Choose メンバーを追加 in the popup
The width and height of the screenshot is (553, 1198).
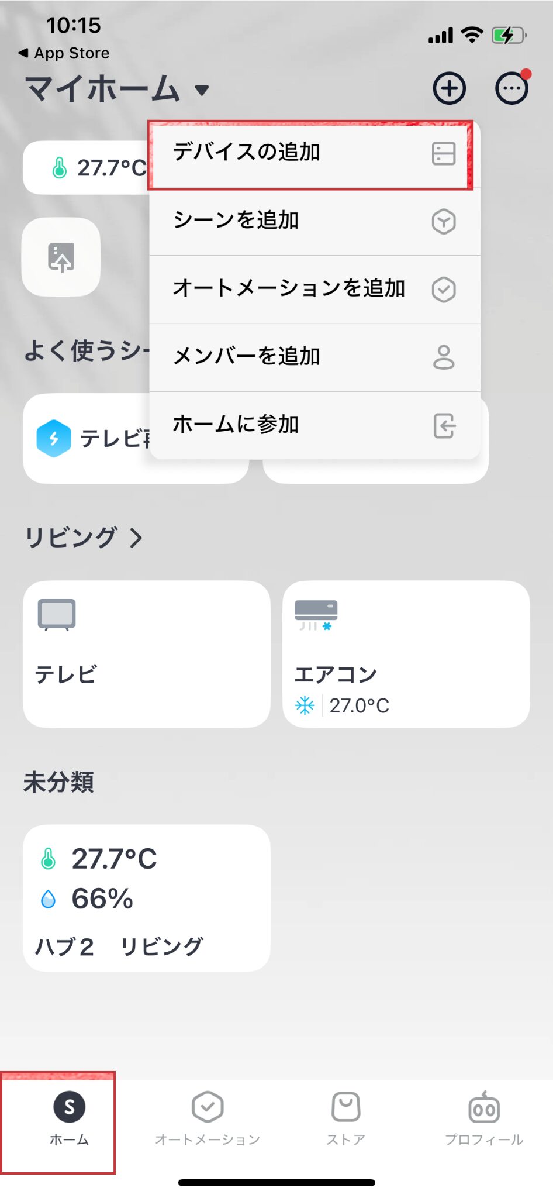[314, 357]
